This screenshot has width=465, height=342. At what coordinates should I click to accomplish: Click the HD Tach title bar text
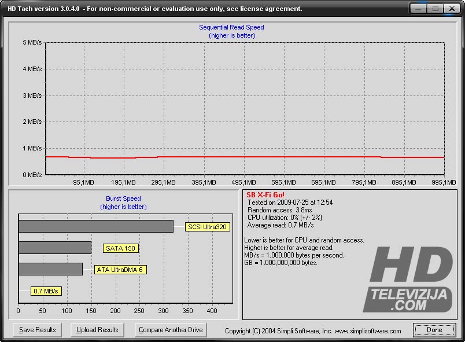155,9
